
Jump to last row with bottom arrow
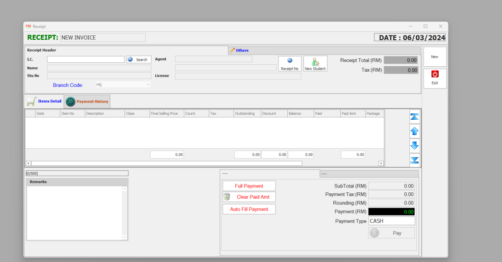click(415, 159)
